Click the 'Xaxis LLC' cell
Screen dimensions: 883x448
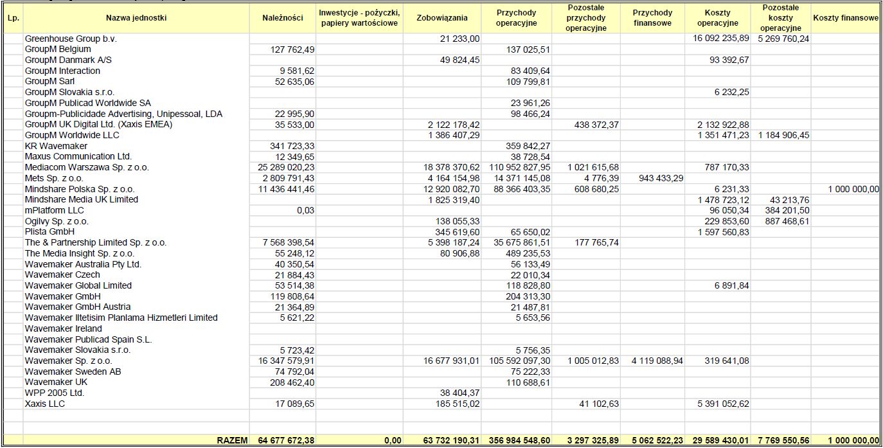pos(44,404)
